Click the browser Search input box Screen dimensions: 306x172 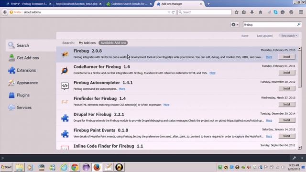click(x=204, y=12)
